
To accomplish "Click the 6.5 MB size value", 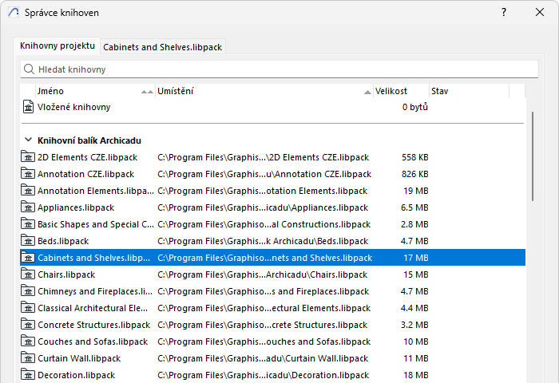I will (x=414, y=207).
